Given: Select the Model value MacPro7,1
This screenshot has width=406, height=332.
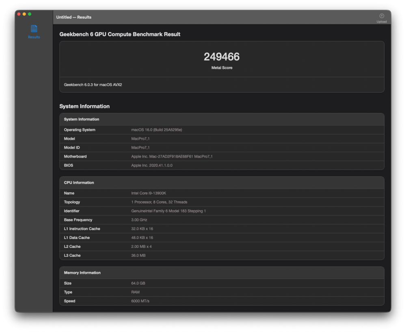Looking at the screenshot, I should [x=140, y=139].
